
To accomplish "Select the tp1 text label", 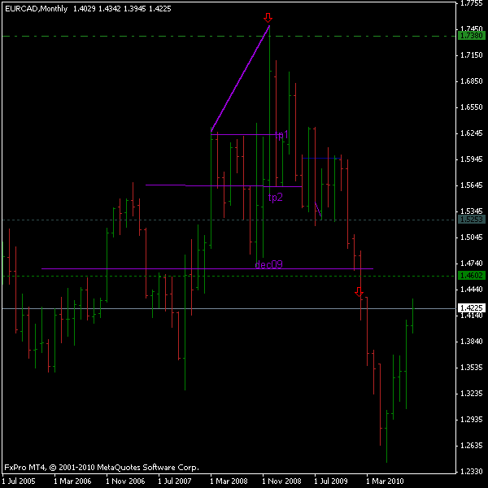I will [x=281, y=135].
